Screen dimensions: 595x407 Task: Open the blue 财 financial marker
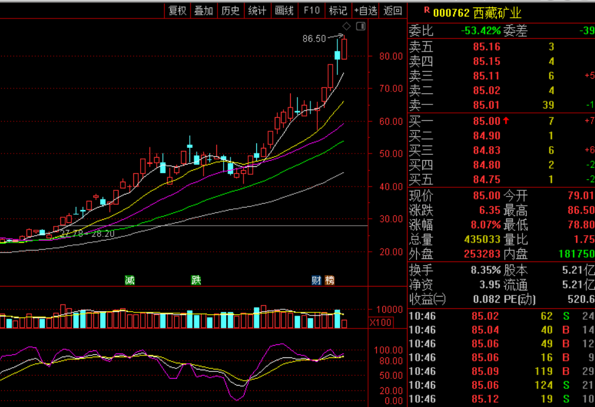(x=317, y=281)
